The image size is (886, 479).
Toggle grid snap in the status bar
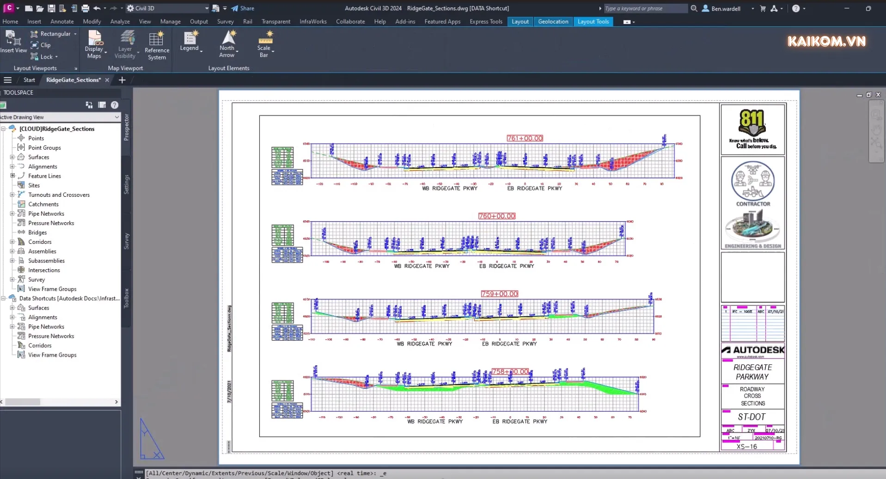pyautogui.click(x=139, y=472)
